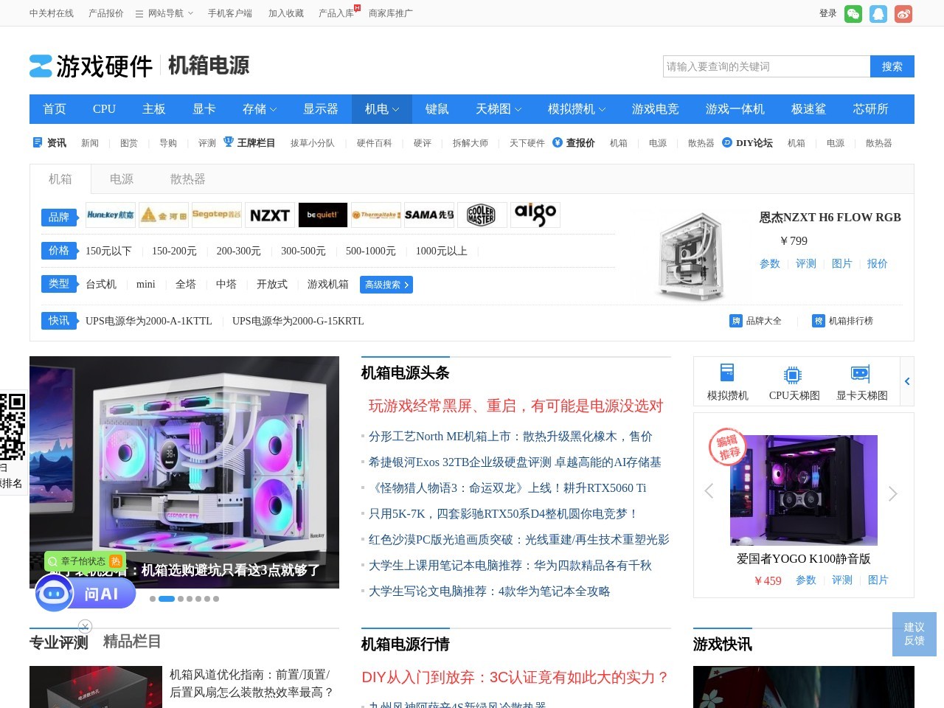Click the 问AI assistant button
Image resolution: width=944 pixels, height=708 pixels.
[x=86, y=593]
